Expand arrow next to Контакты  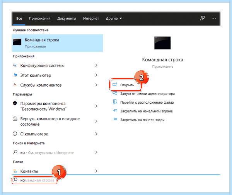[x=96, y=171]
